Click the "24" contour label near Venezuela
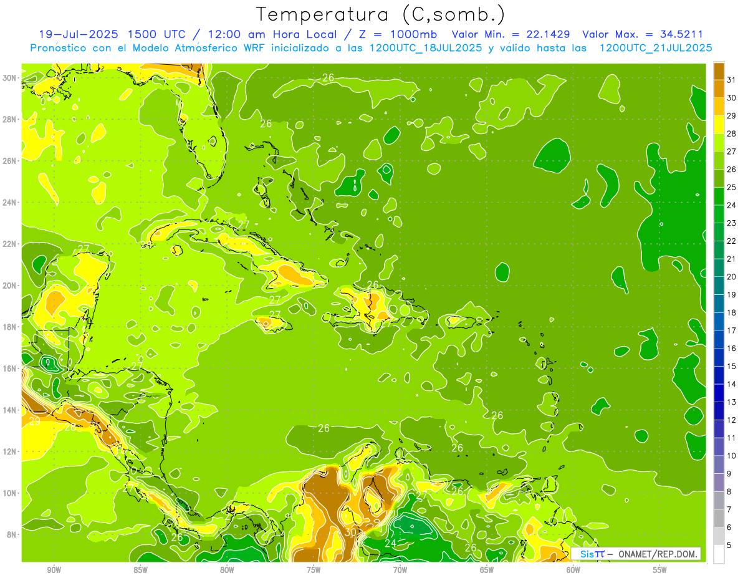 coord(391,544)
